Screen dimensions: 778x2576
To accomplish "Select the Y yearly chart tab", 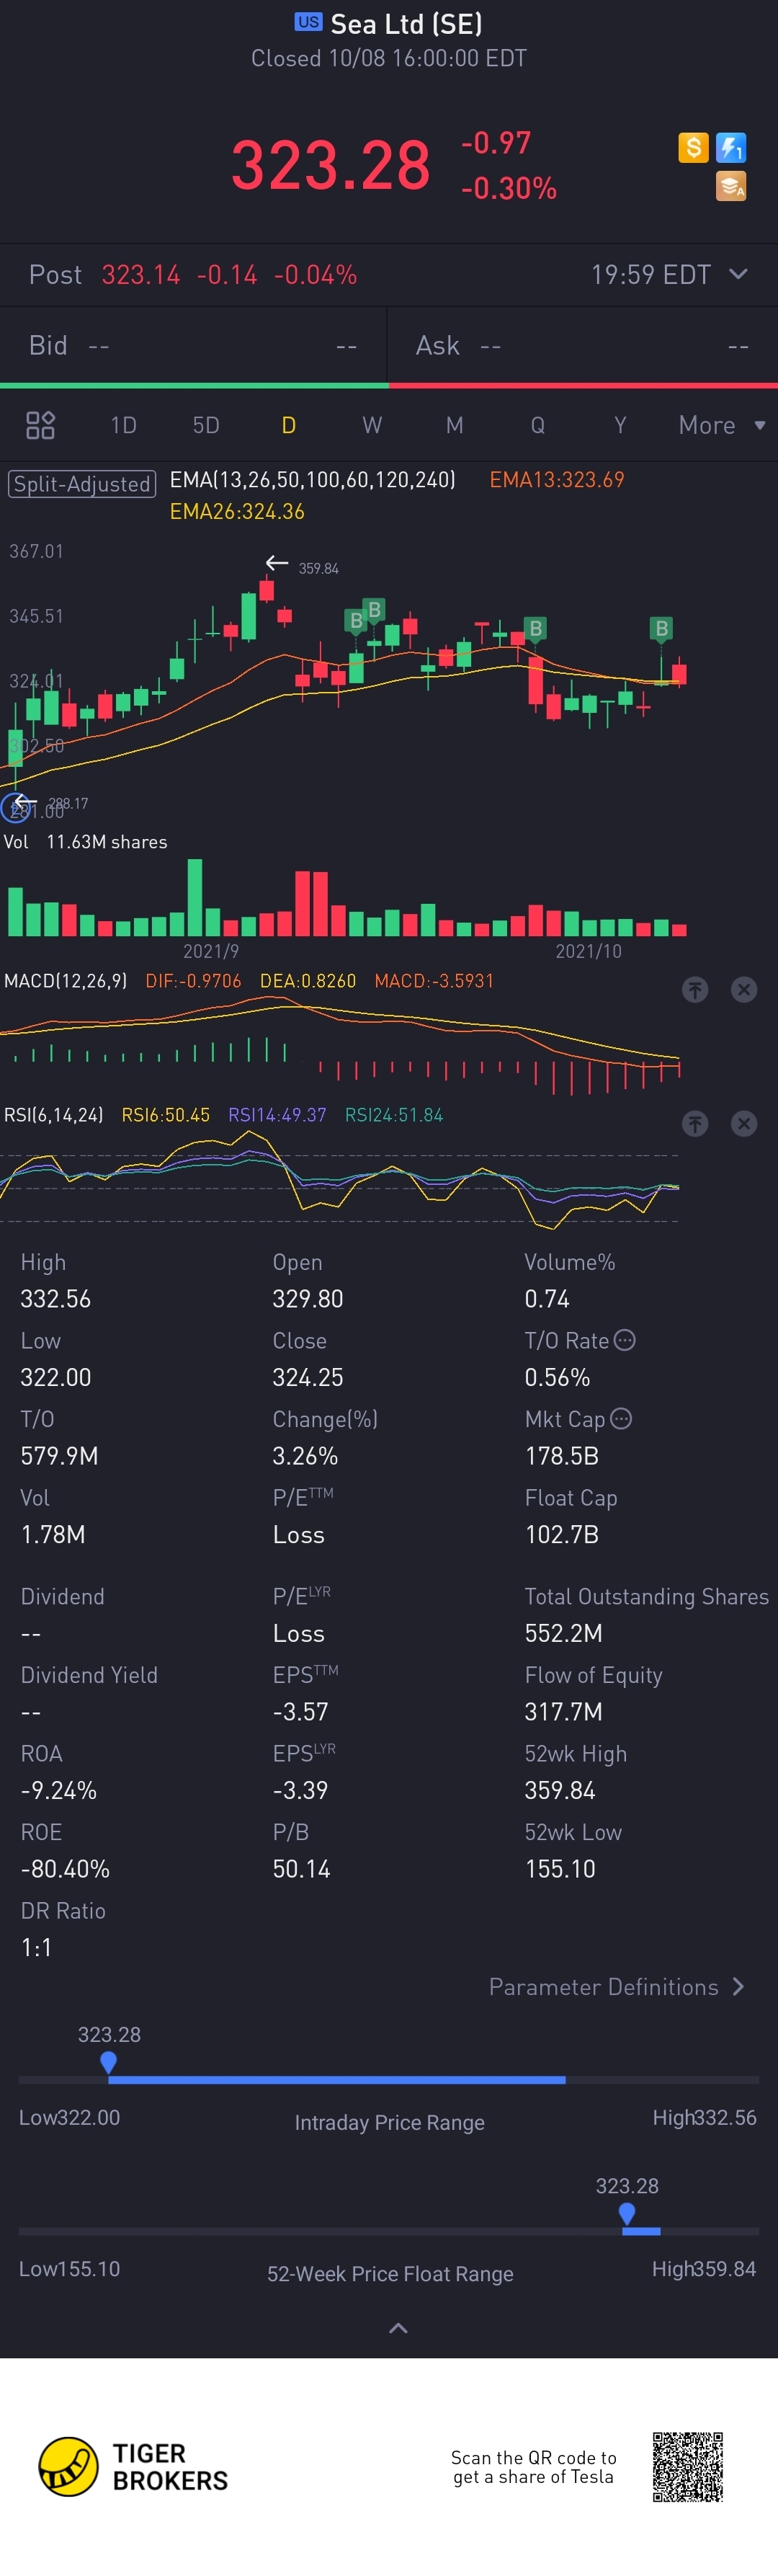I will tap(620, 425).
